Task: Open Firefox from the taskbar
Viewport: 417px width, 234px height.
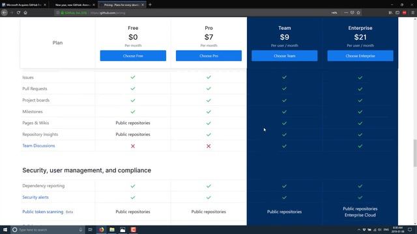Action: coord(102,229)
